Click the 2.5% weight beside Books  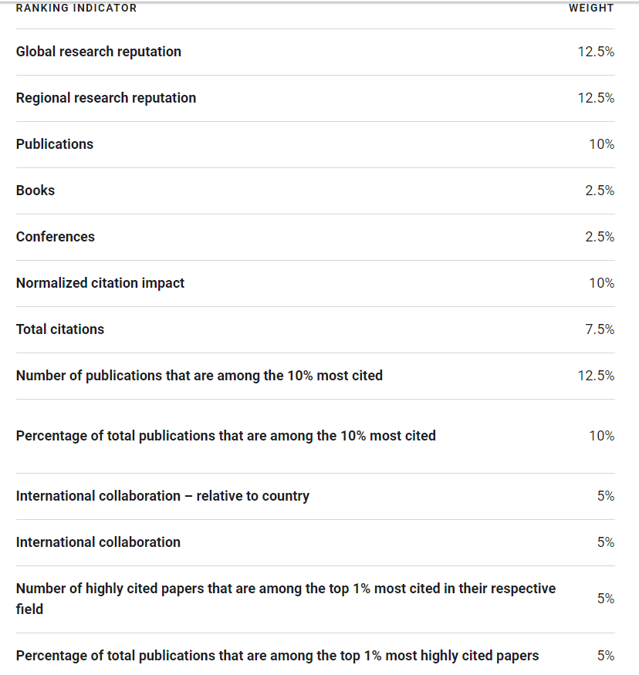point(600,191)
